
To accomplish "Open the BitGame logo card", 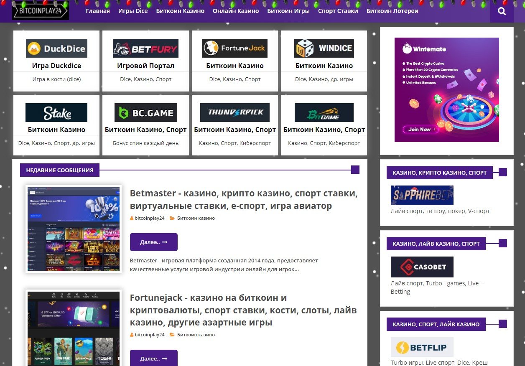I will click(324, 113).
